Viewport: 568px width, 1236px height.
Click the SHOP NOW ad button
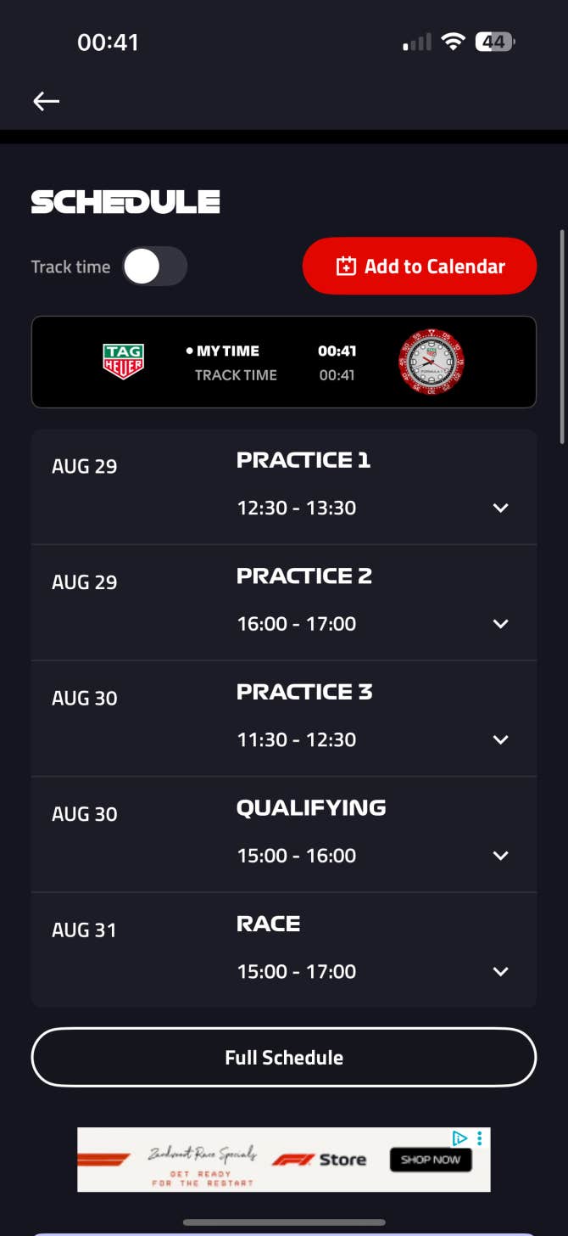click(x=431, y=1160)
